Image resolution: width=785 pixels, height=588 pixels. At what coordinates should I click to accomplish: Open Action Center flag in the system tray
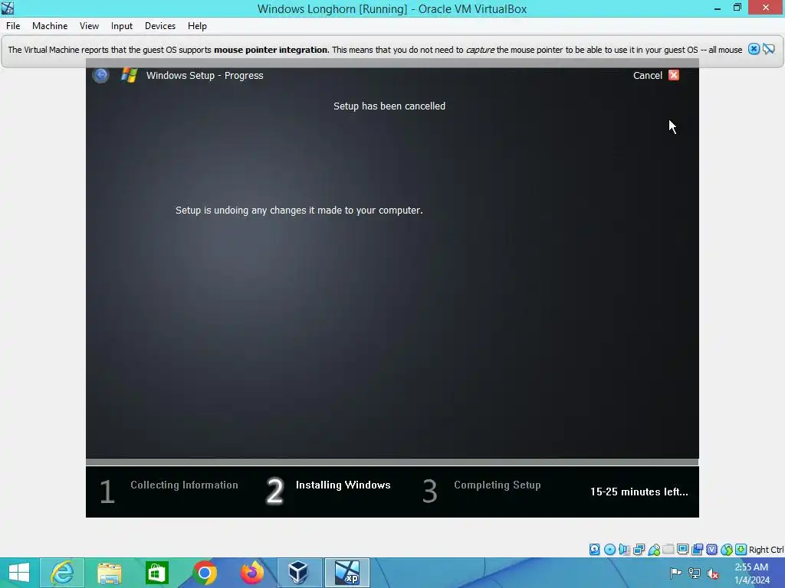(x=675, y=573)
